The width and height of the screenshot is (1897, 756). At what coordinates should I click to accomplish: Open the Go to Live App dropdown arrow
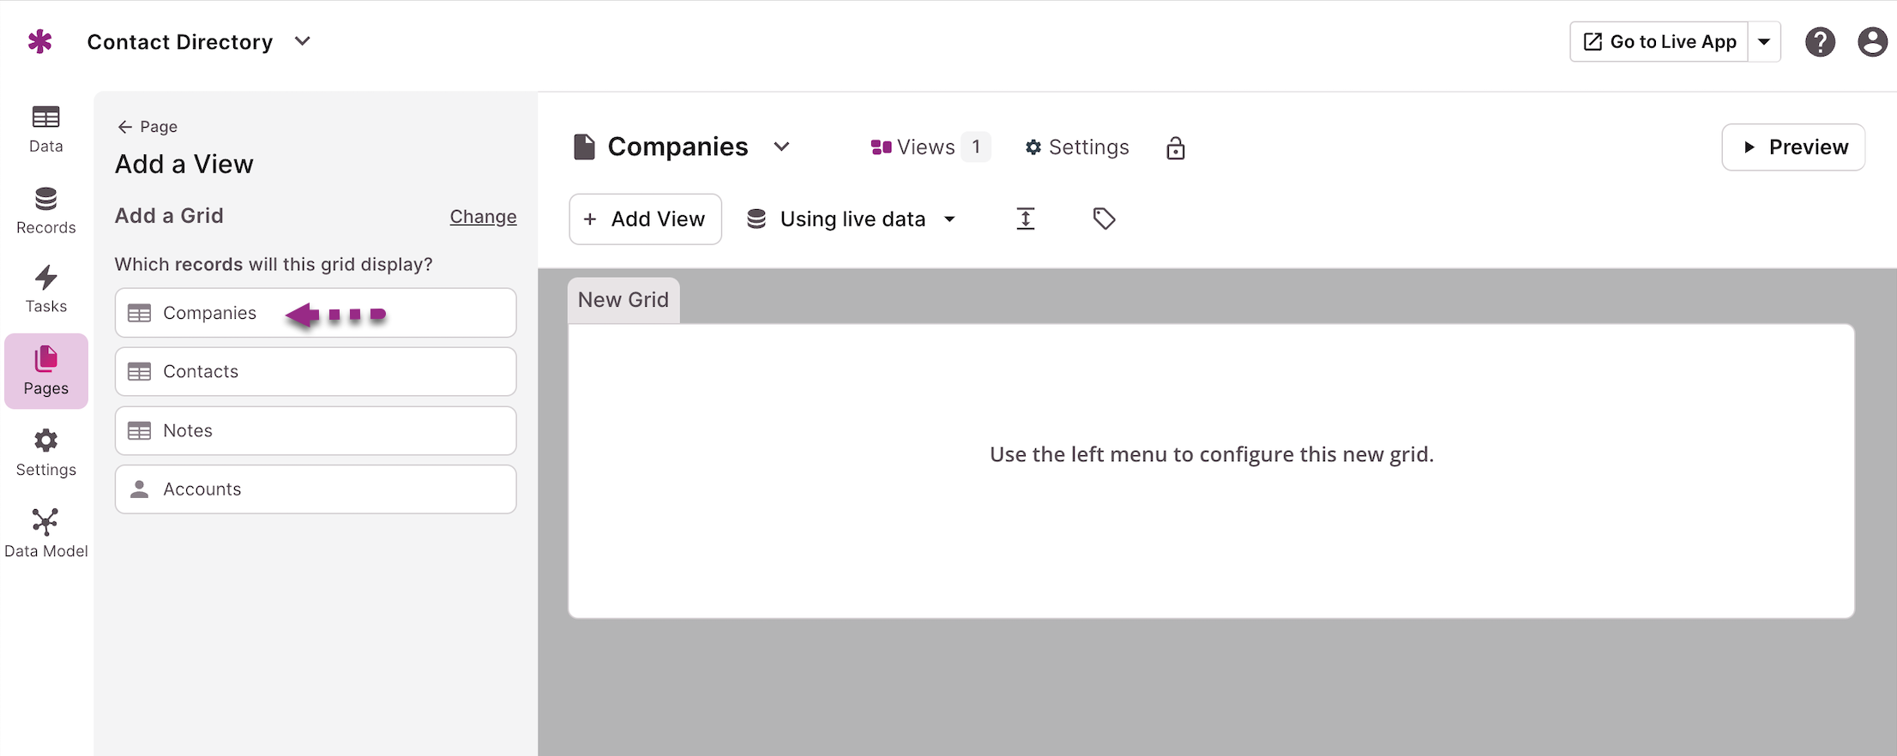(x=1764, y=42)
